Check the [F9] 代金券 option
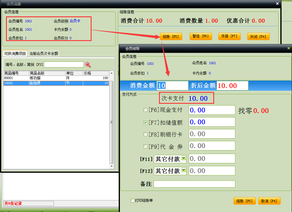 pos(145,147)
